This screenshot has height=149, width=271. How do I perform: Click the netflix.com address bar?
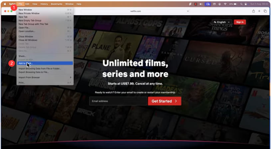[135, 11]
